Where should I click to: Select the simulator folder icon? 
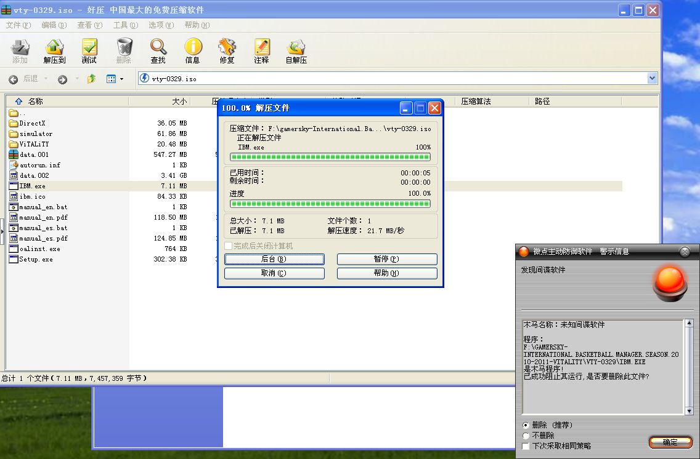tap(14, 134)
